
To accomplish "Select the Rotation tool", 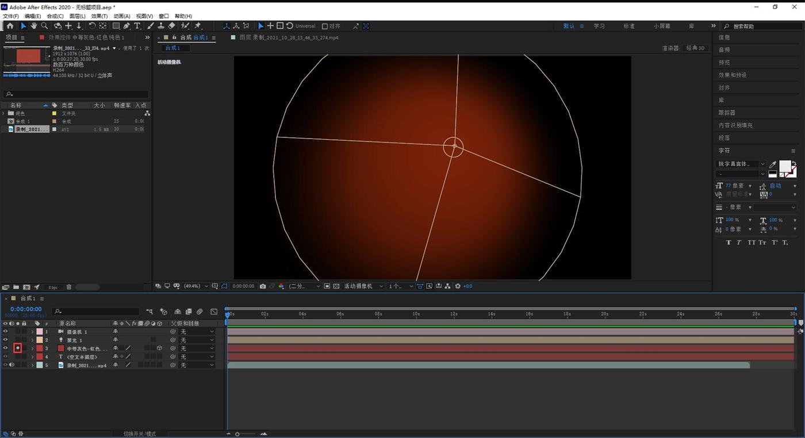I will tap(91, 26).
